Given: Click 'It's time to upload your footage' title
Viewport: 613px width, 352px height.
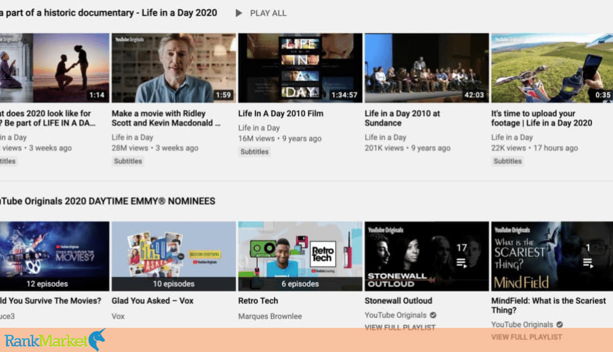Looking at the screenshot, I should 541,118.
